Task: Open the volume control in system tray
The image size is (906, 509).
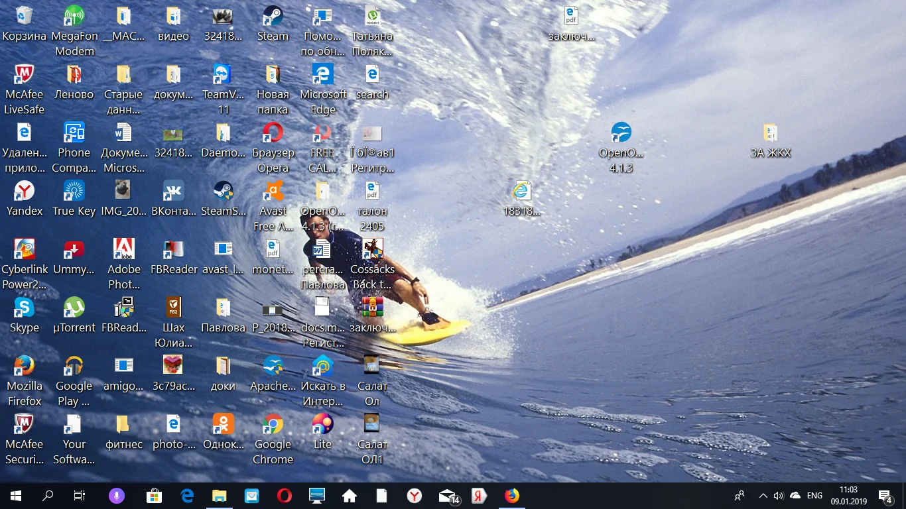Action: (x=779, y=496)
